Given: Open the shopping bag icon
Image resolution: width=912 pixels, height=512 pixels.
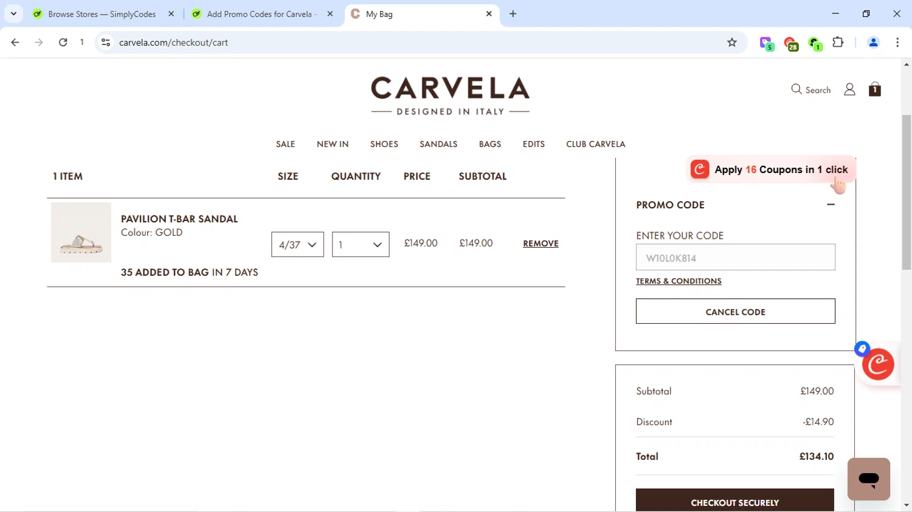Looking at the screenshot, I should (x=875, y=89).
